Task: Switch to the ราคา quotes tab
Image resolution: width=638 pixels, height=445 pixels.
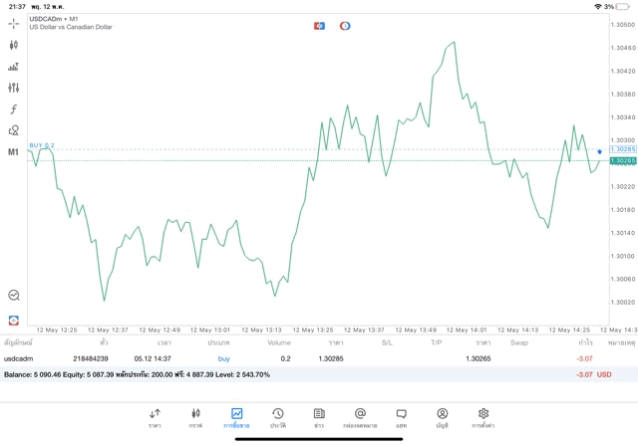Action: click(155, 417)
